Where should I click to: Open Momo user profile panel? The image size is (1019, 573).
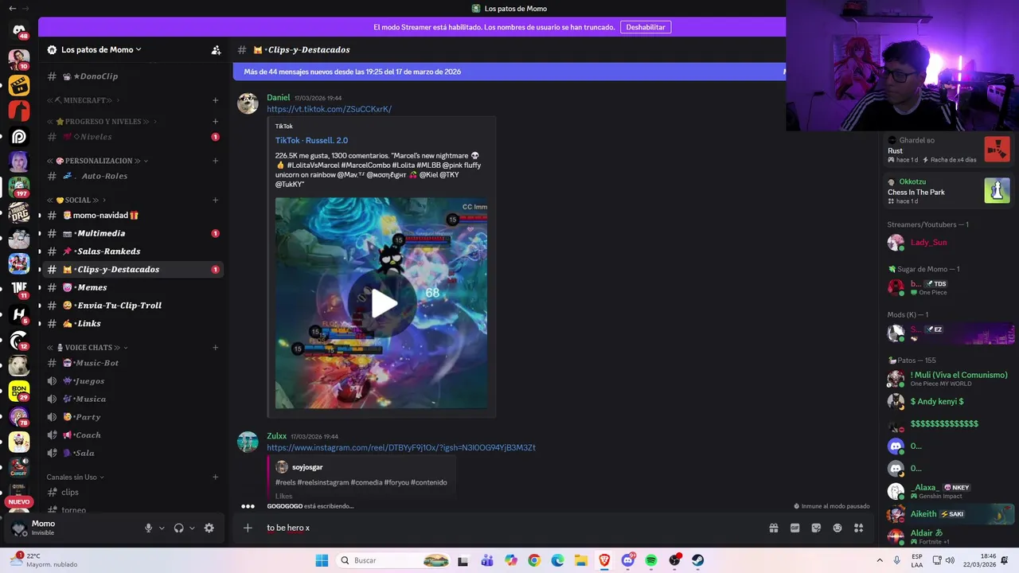click(72, 528)
